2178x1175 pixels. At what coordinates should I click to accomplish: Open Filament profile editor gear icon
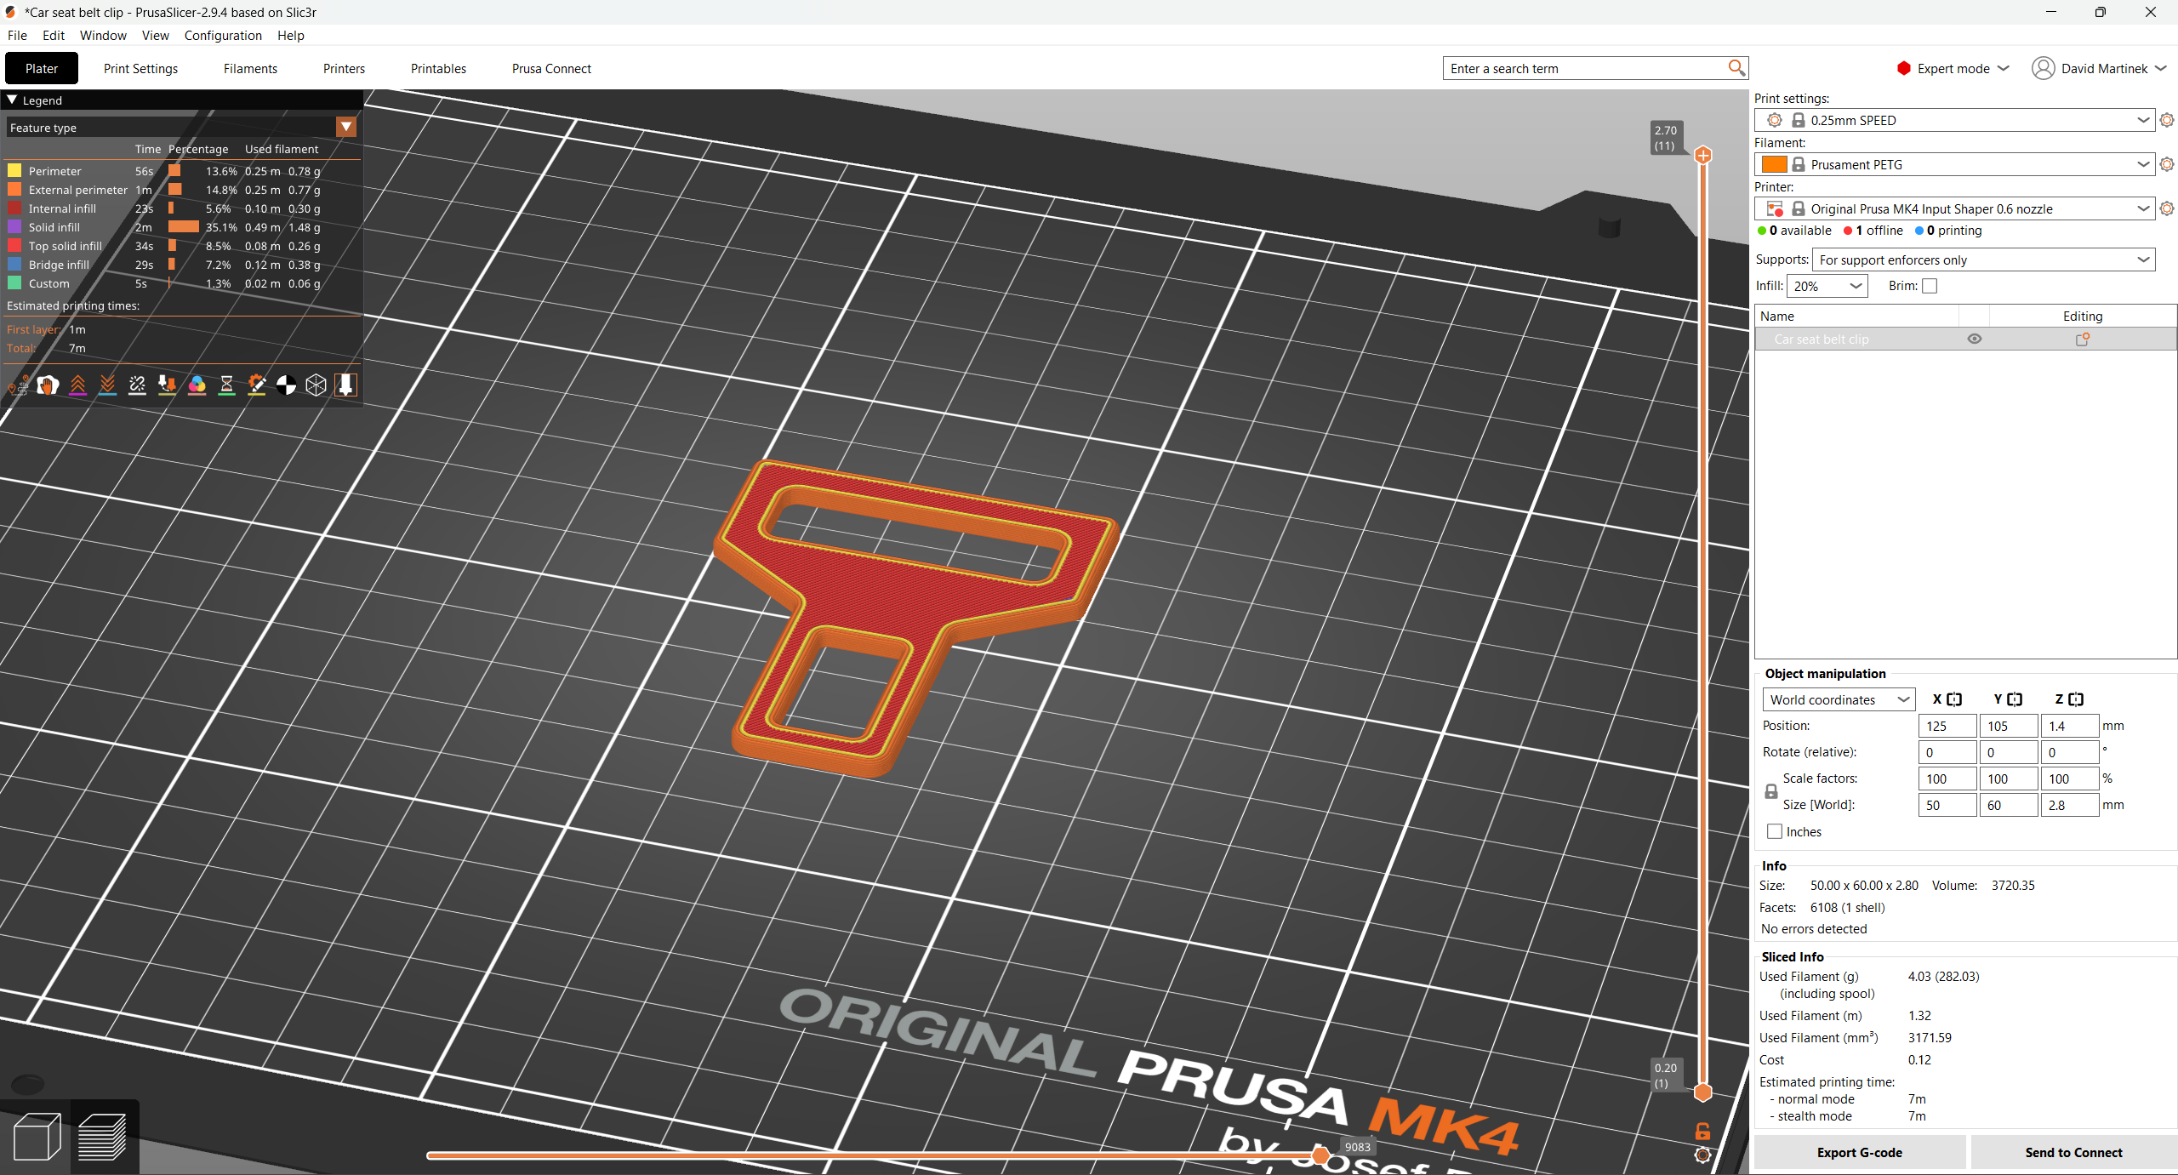(2167, 164)
